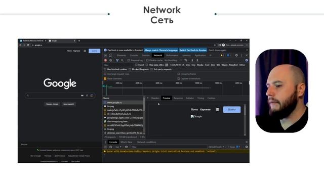Click Always match Chrome's language button

pyautogui.click(x=161, y=50)
